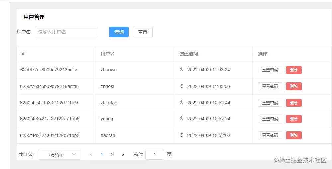This screenshot has height=169, width=332.
Task: Delete the user zhaowu
Action: (294, 70)
